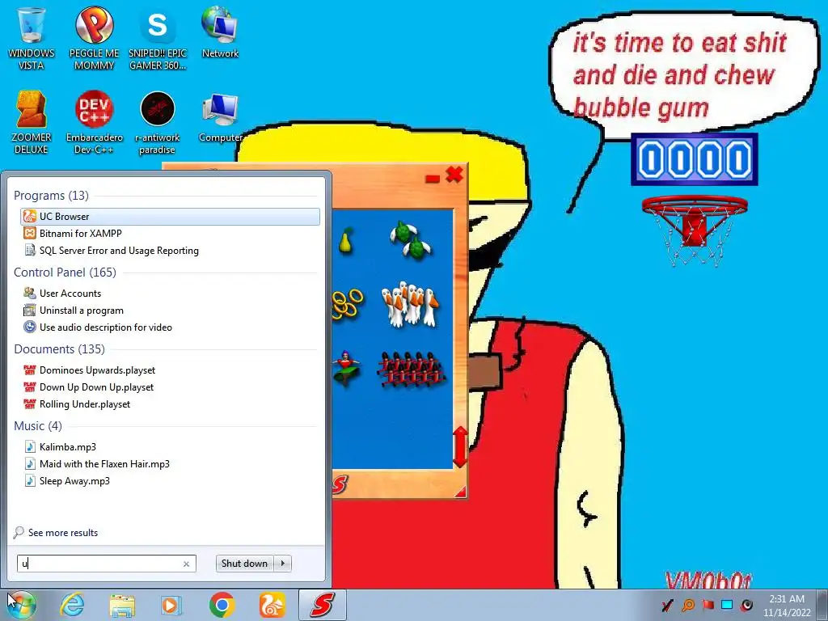Click the Windows Start orb
Screen dimensions: 828x621
point(22,605)
